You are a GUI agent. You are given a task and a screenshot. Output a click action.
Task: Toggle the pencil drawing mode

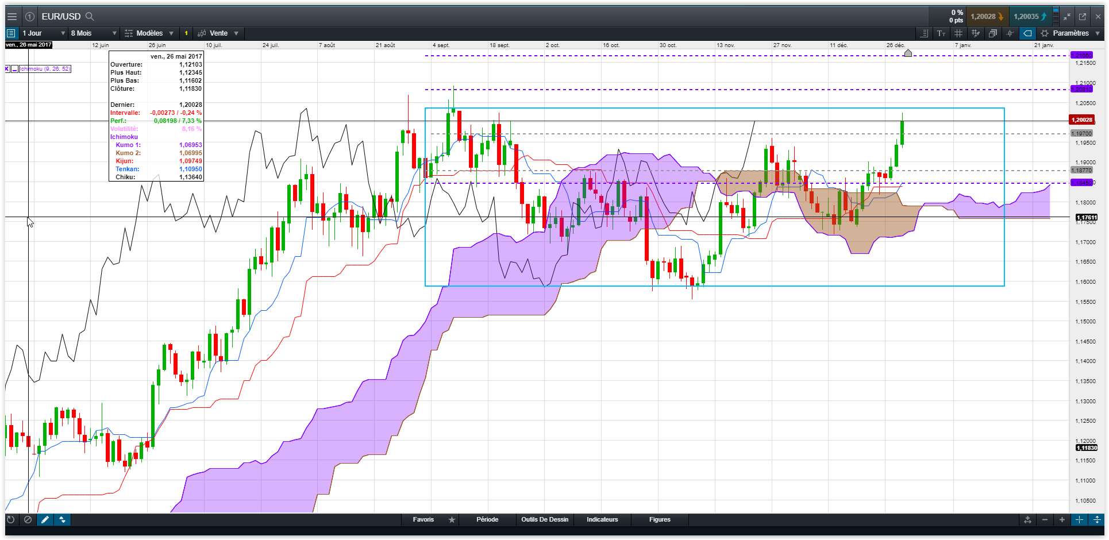tap(45, 520)
